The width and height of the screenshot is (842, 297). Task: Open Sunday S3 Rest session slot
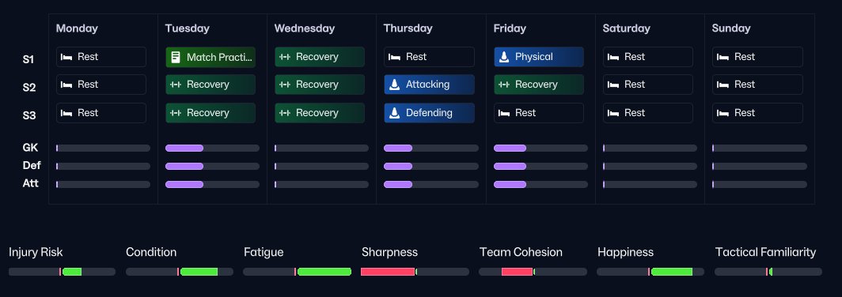point(757,113)
